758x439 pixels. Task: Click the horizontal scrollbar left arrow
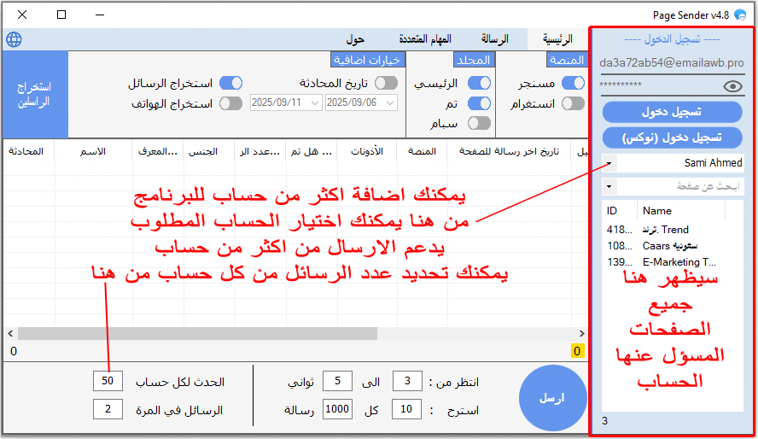(x=10, y=334)
